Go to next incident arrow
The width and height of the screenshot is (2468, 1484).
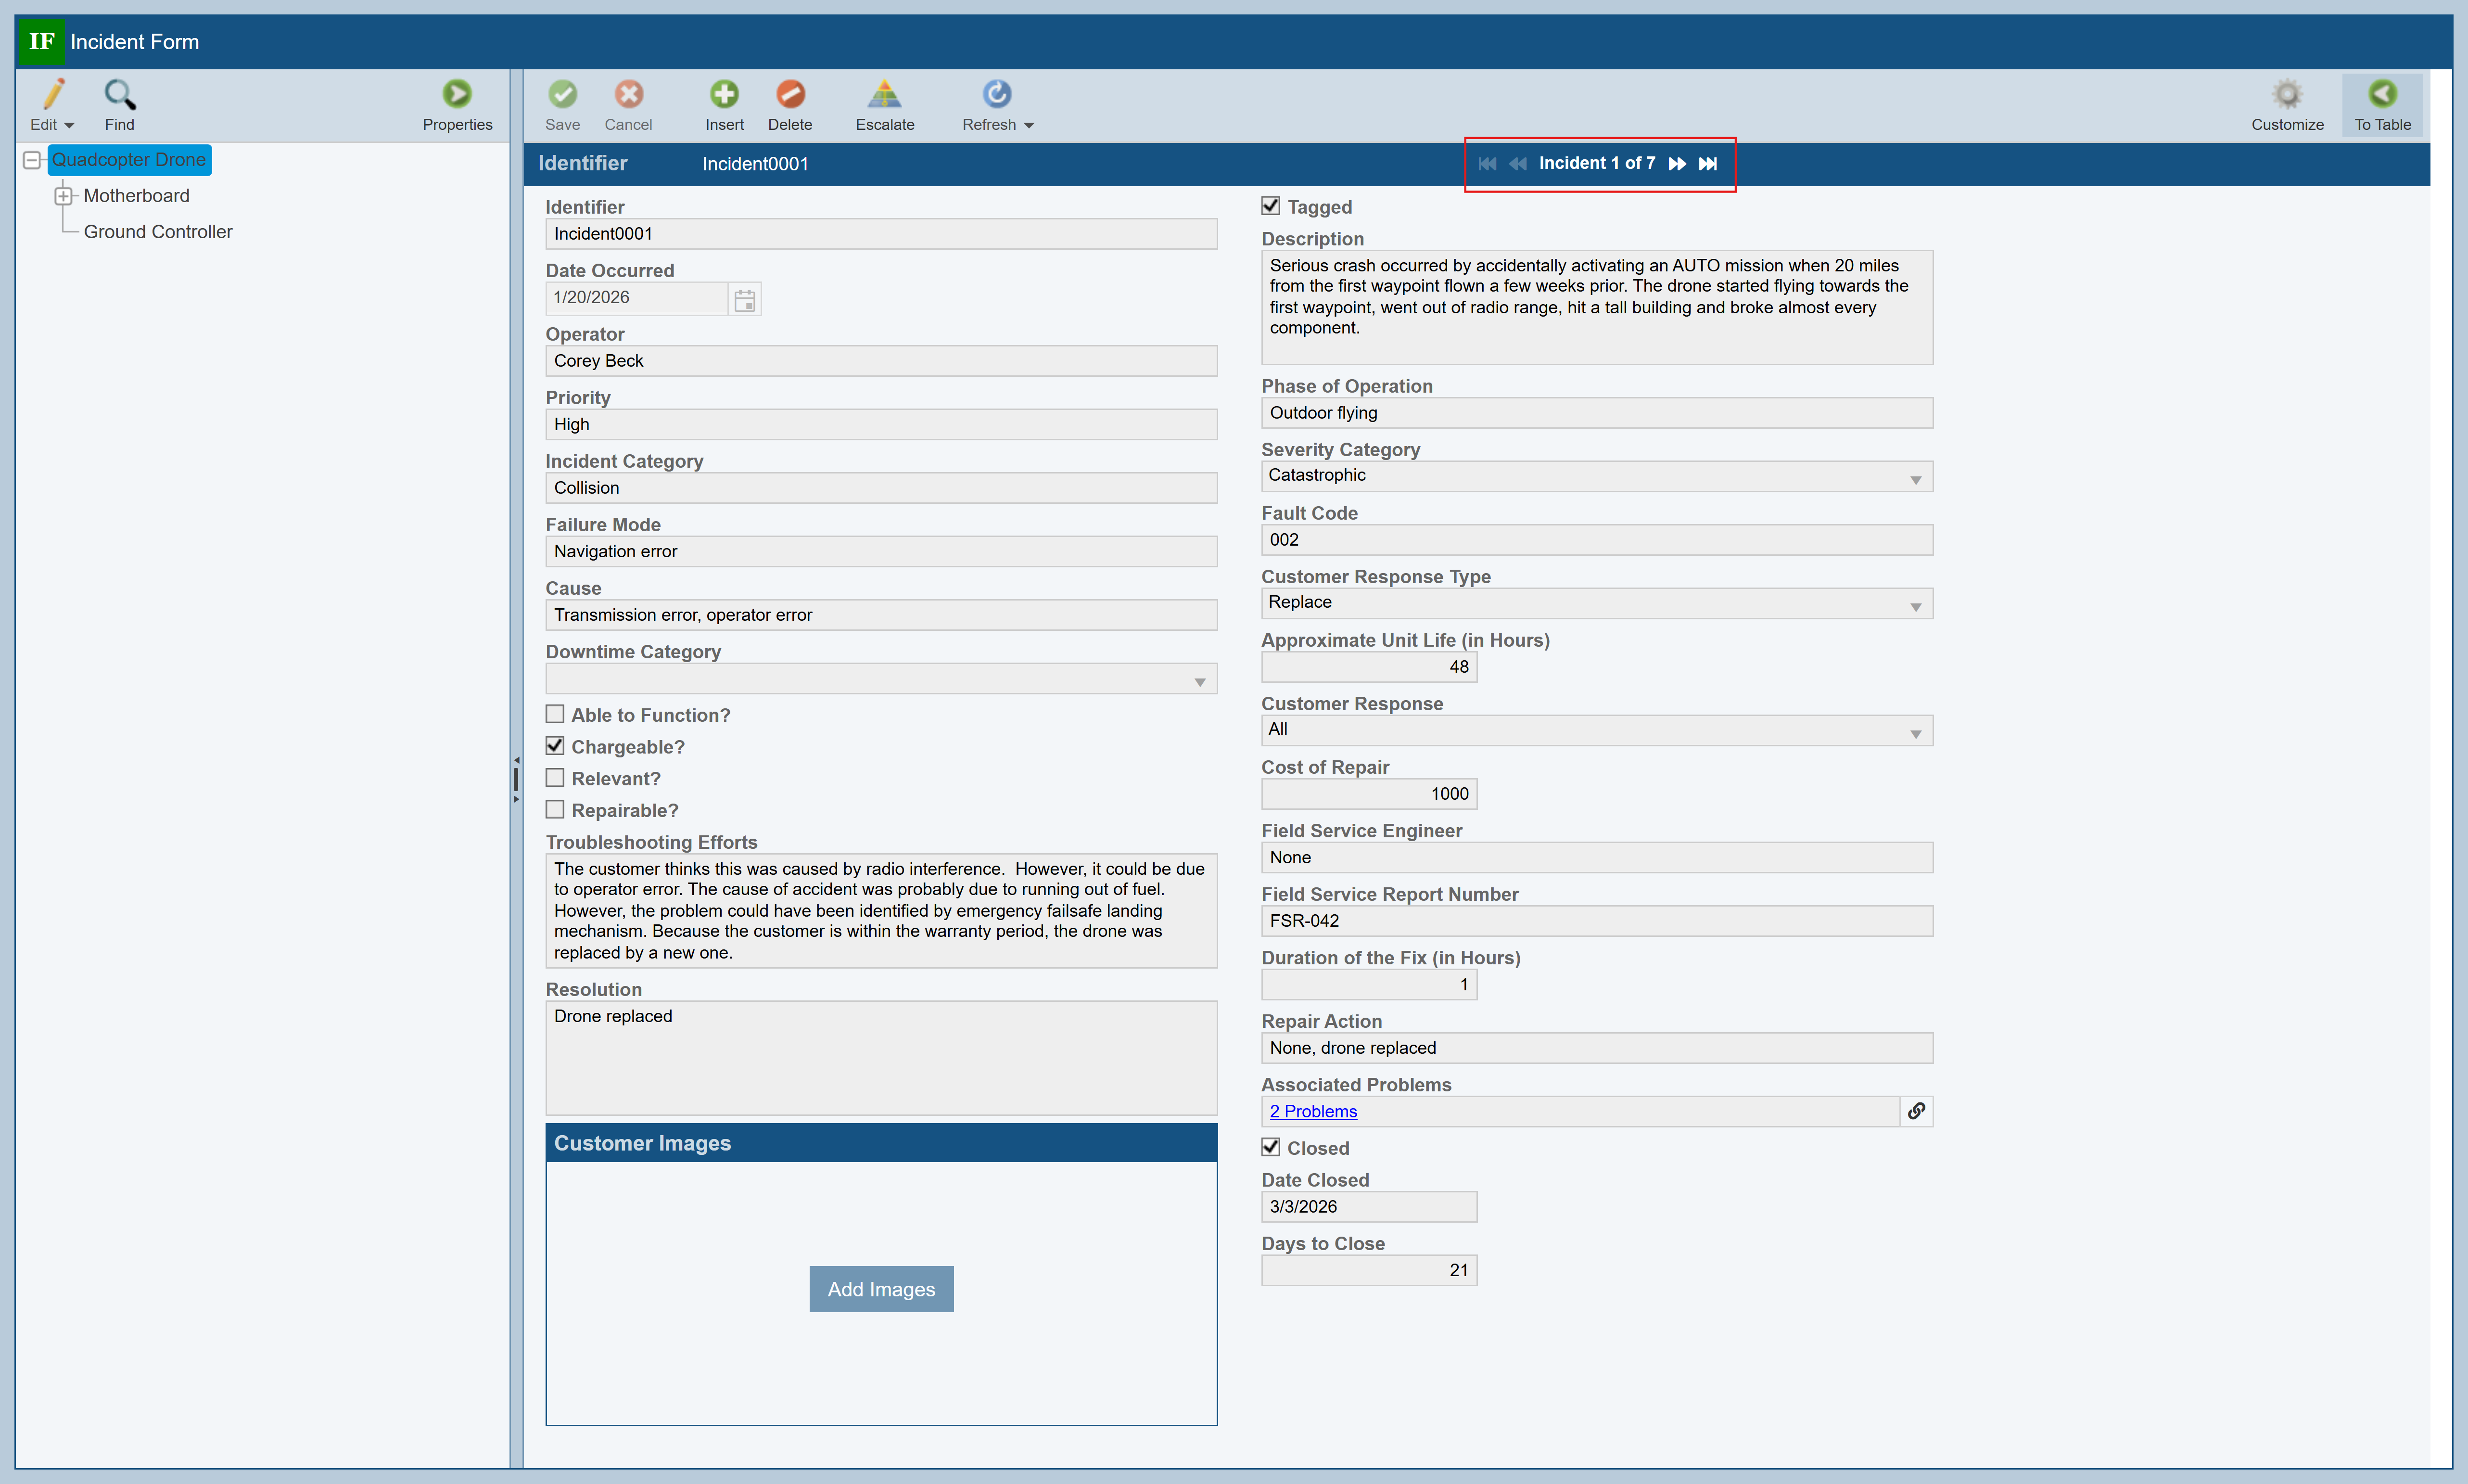coord(1677,164)
